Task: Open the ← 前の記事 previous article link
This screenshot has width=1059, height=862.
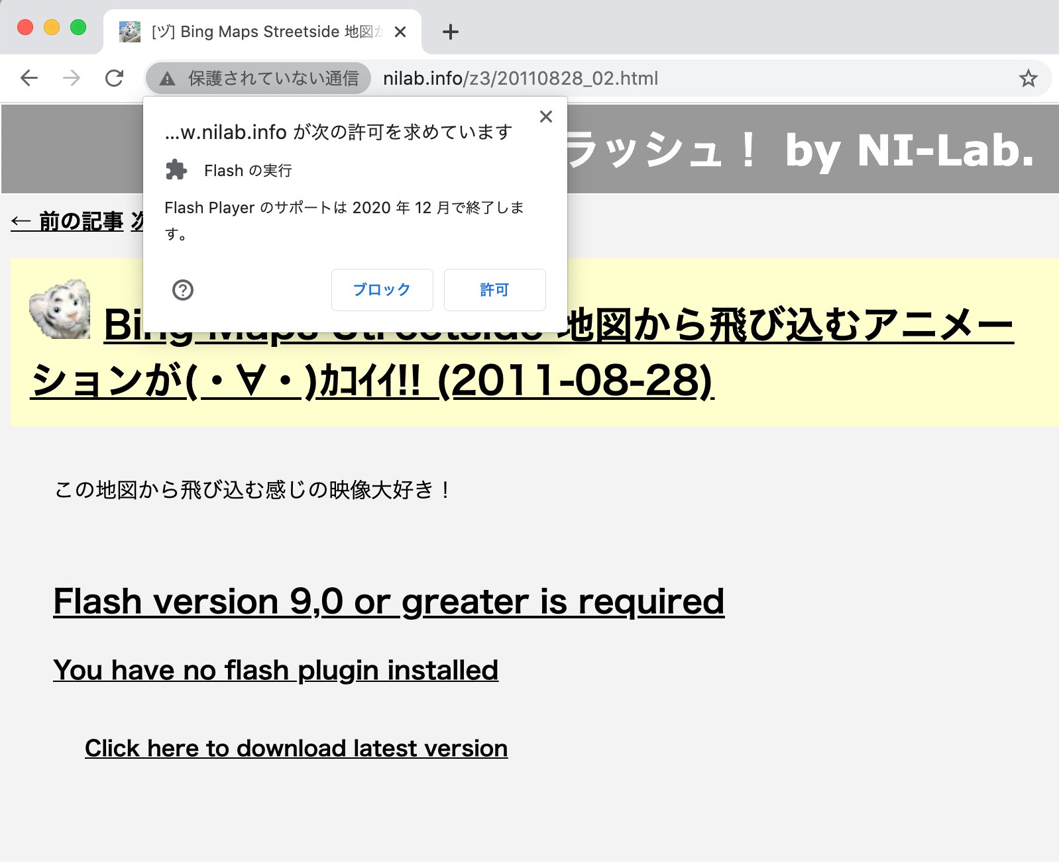Action: pyautogui.click(x=67, y=221)
